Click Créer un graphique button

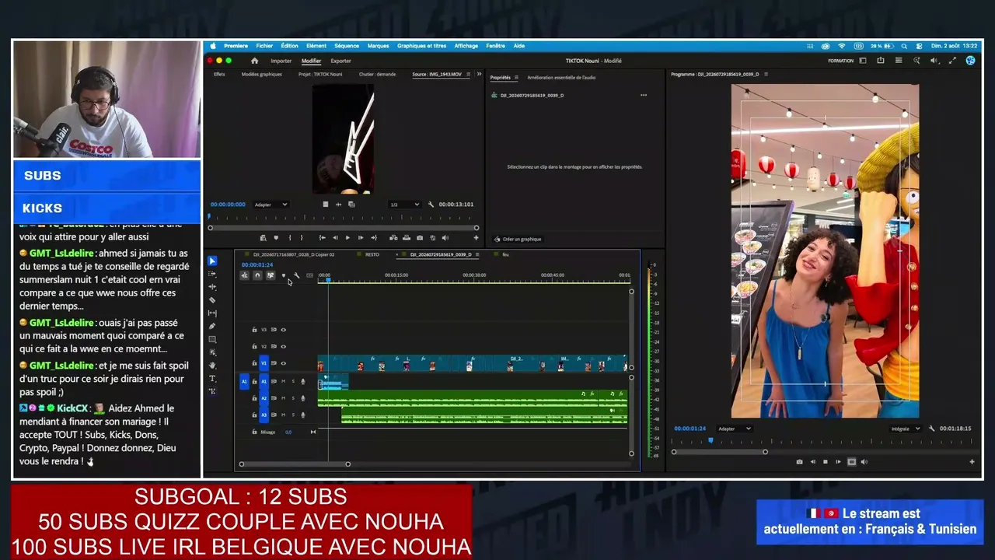[x=518, y=239]
